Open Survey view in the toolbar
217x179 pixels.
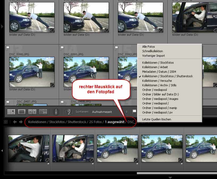click(43, 112)
